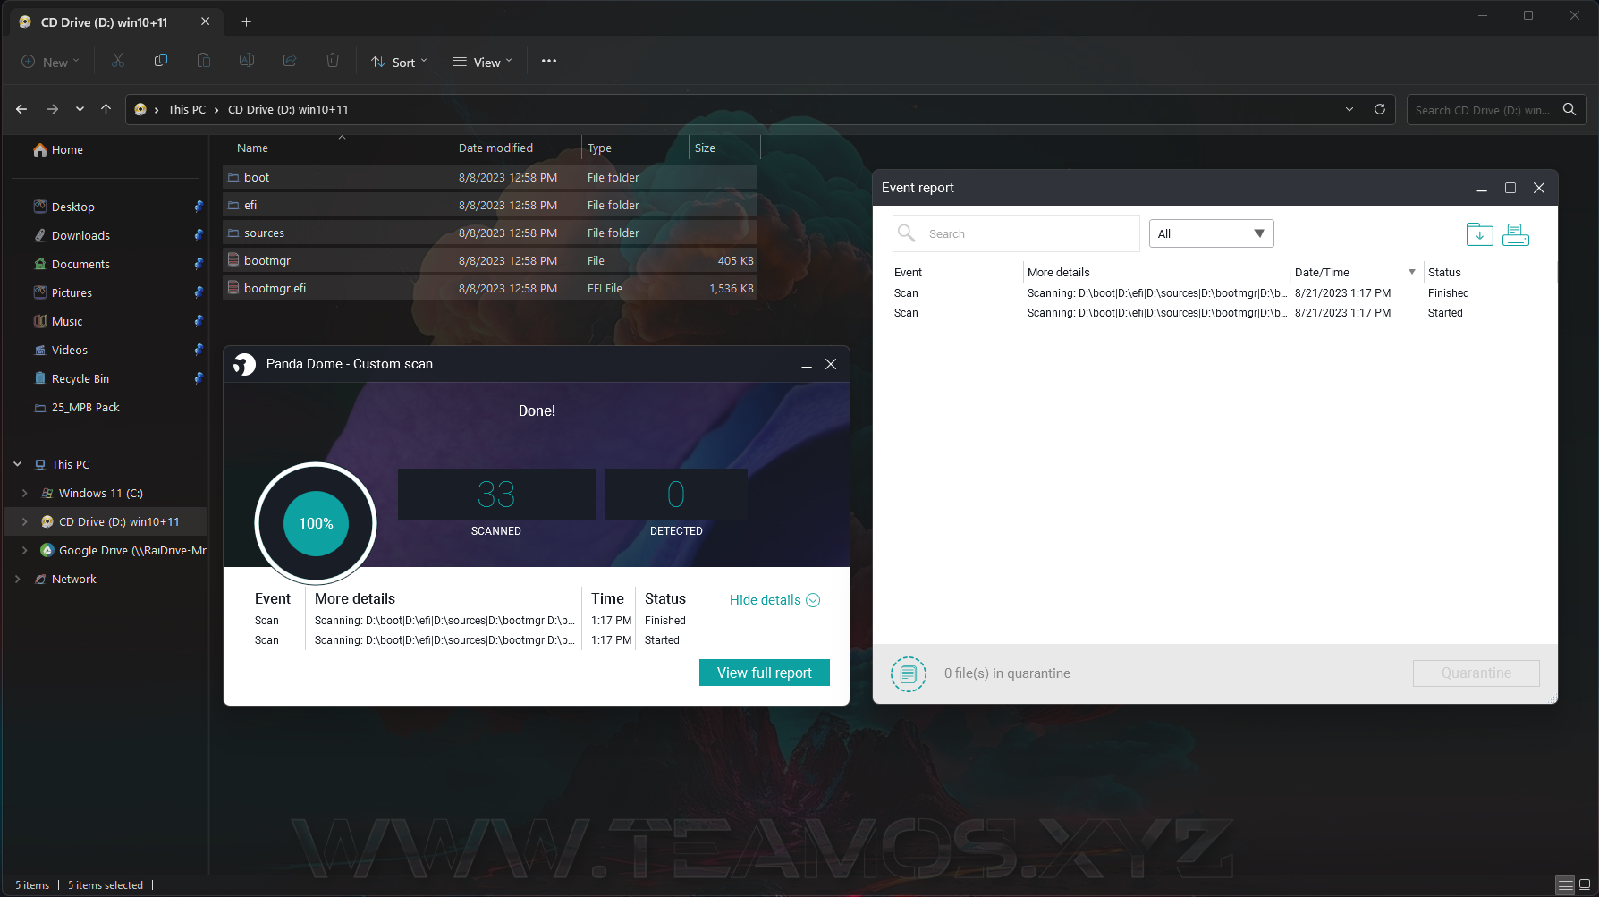Image resolution: width=1599 pixels, height=897 pixels.
Task: Click the Share icon in toolbar
Action: [x=290, y=61]
